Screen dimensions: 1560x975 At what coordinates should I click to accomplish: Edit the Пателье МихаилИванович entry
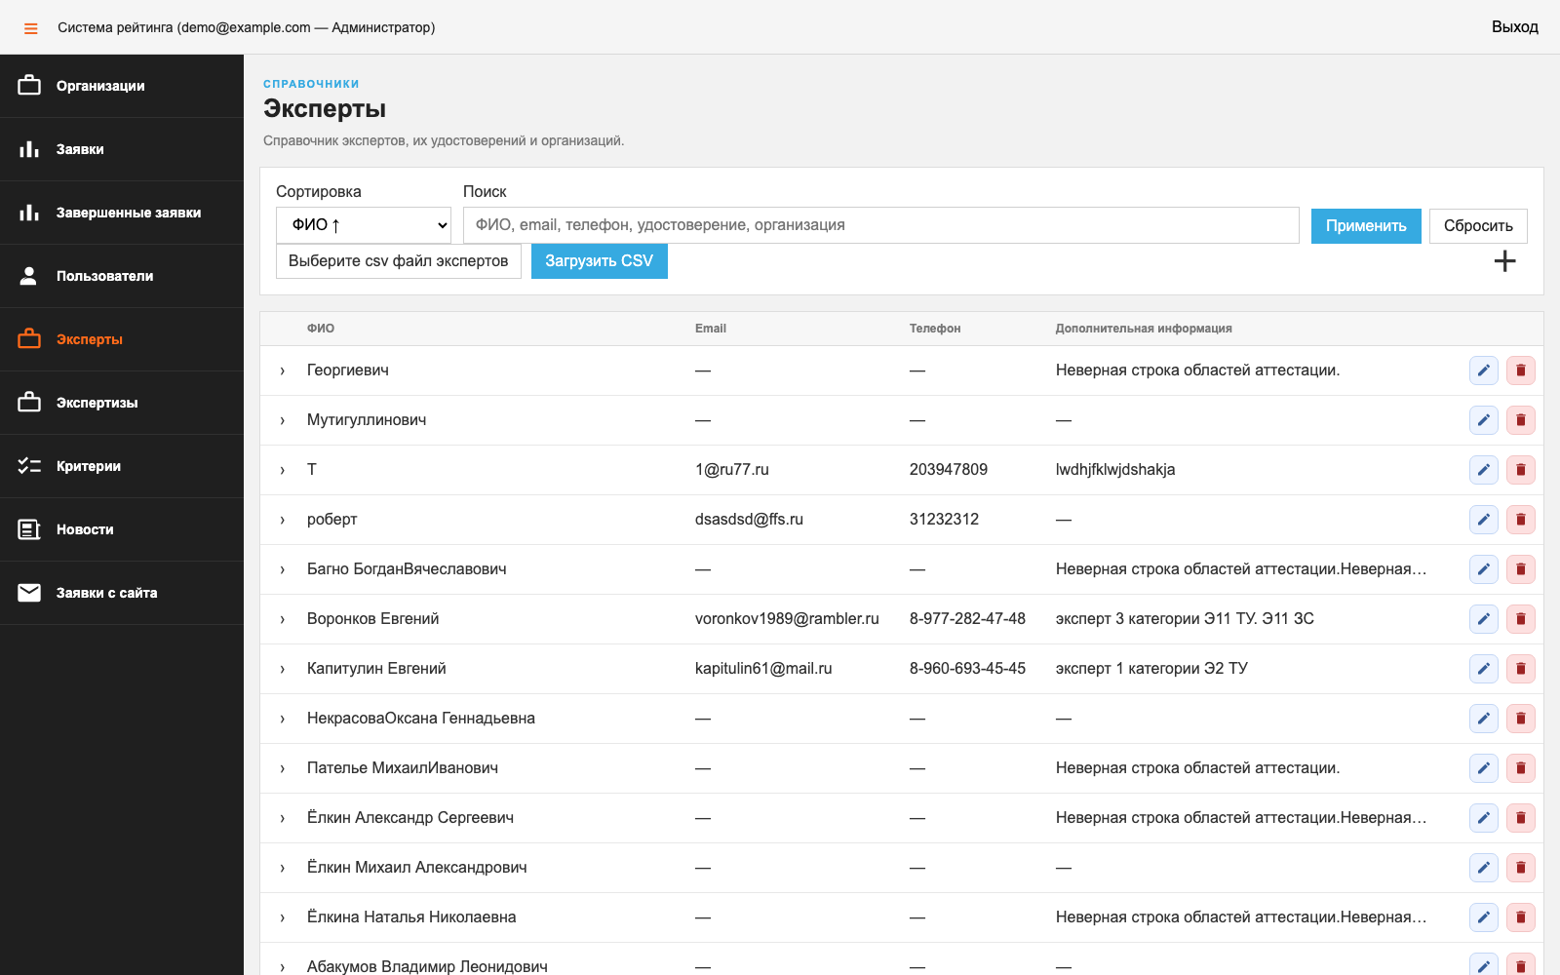pyautogui.click(x=1483, y=768)
